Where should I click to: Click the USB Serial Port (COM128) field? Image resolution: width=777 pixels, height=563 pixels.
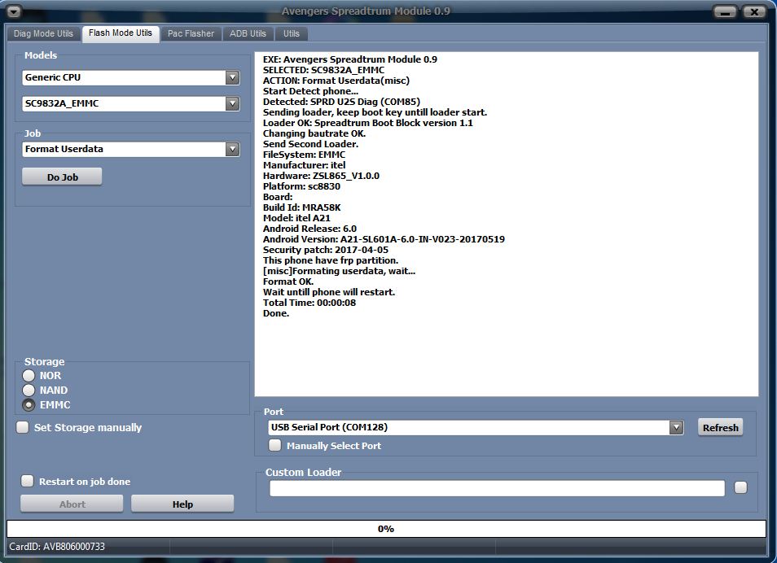(476, 427)
